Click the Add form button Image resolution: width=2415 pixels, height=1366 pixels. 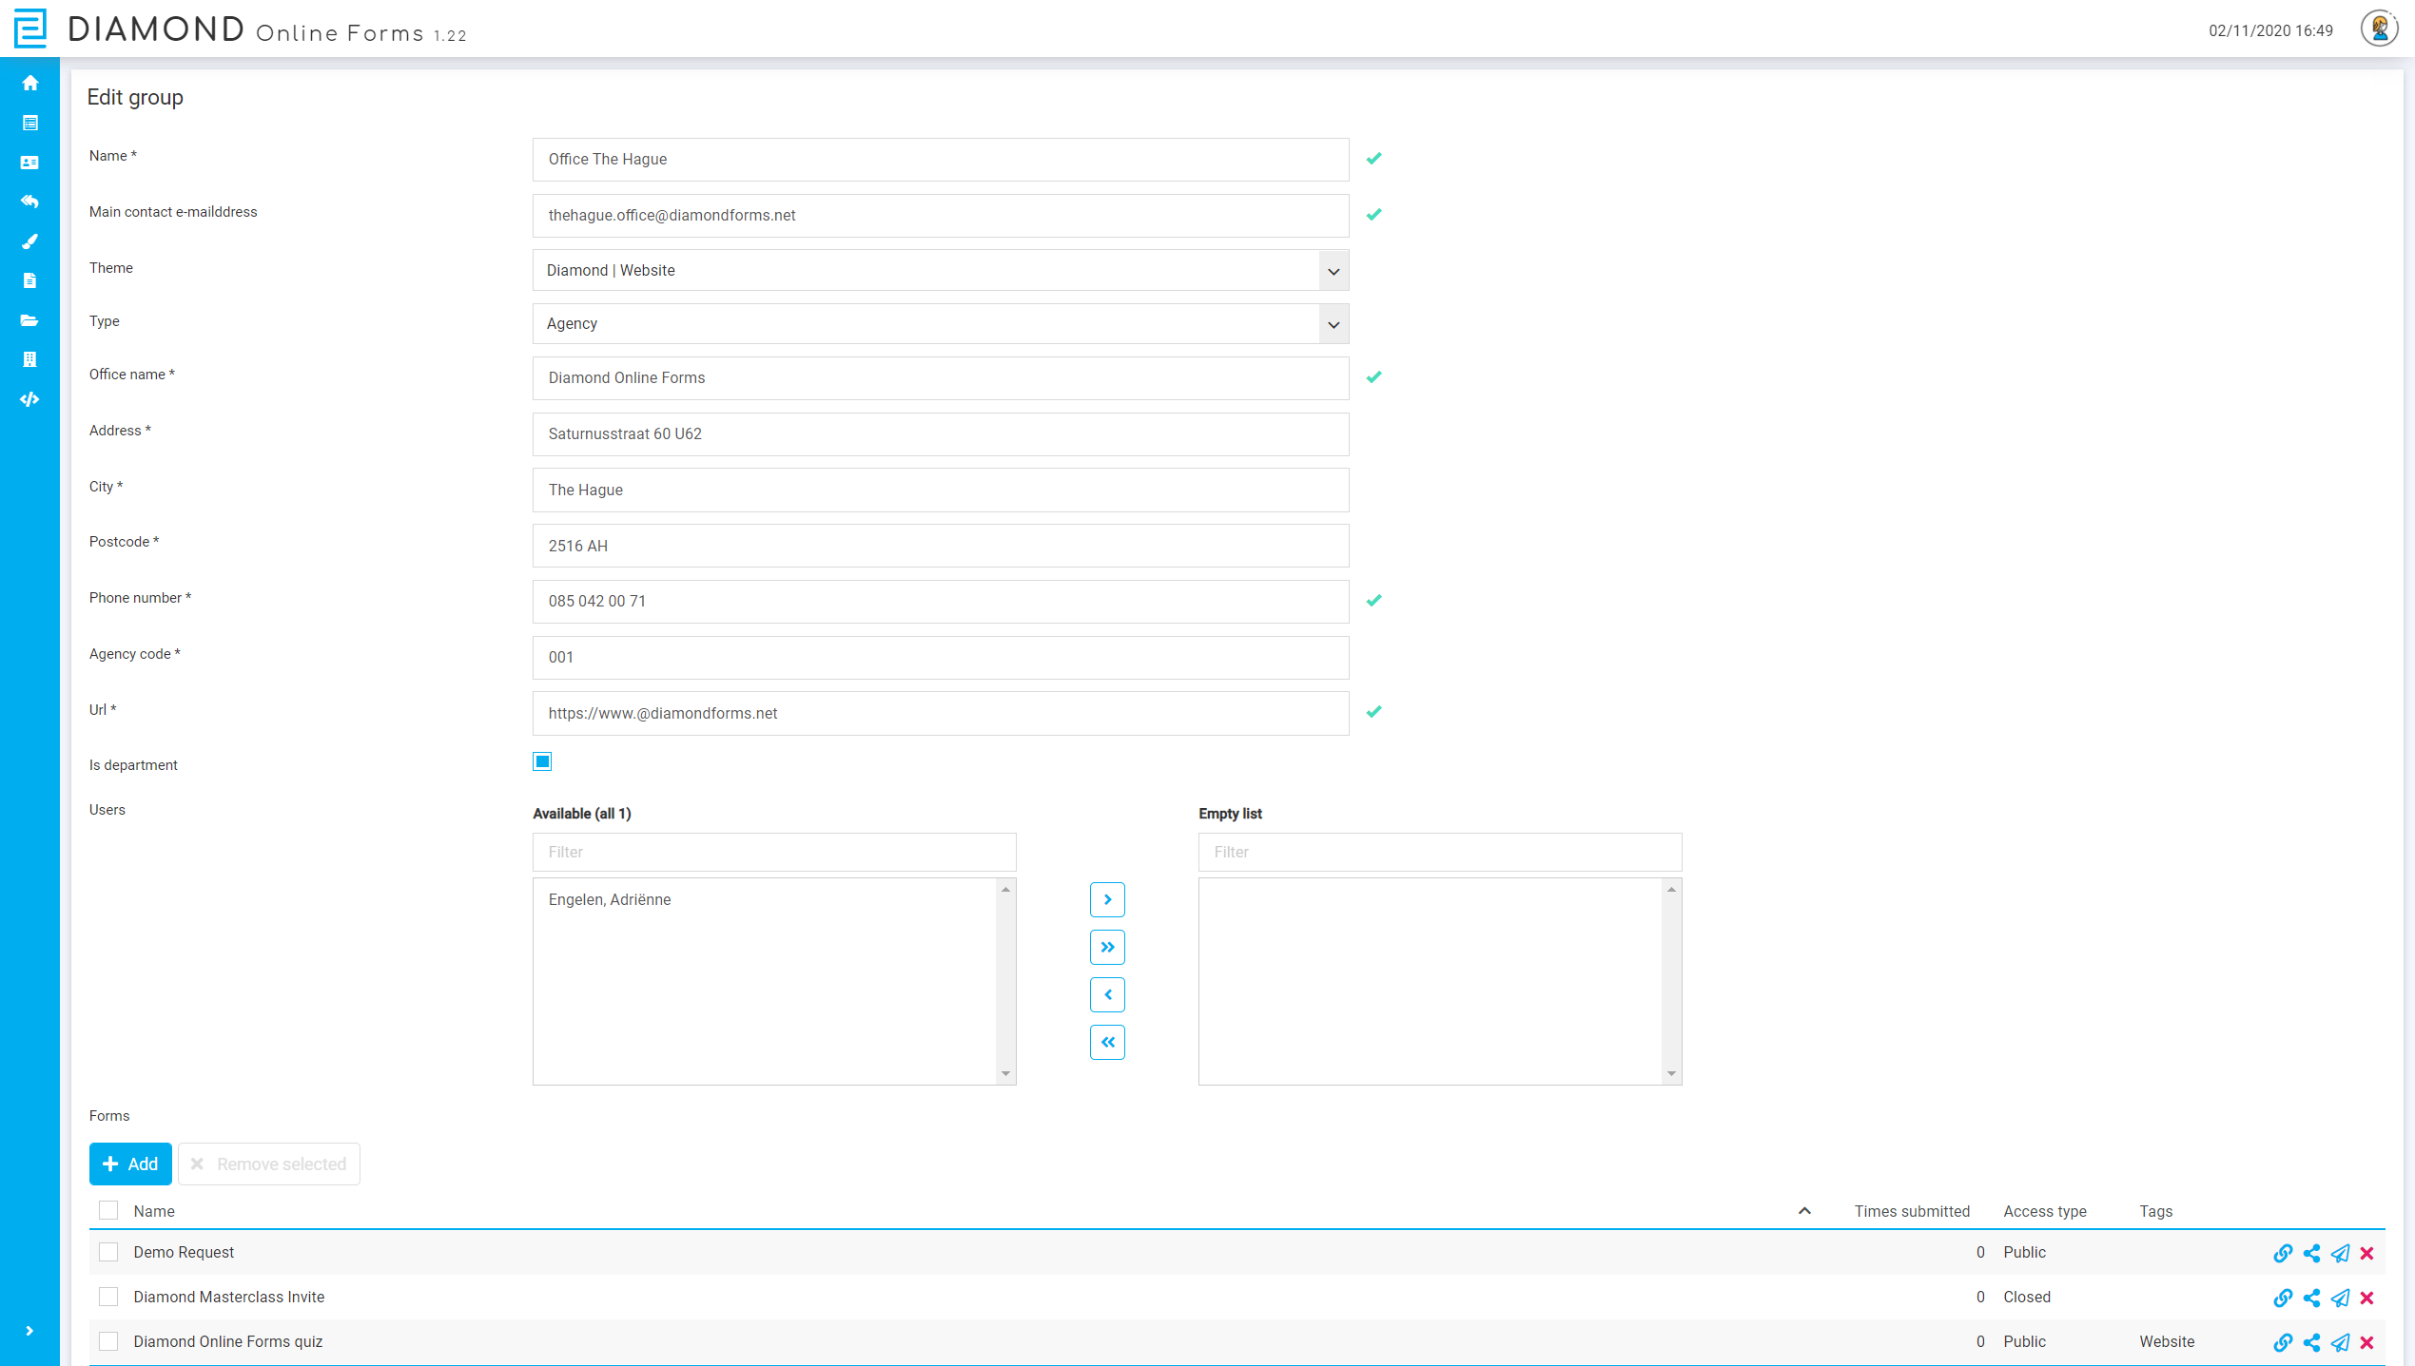(130, 1164)
